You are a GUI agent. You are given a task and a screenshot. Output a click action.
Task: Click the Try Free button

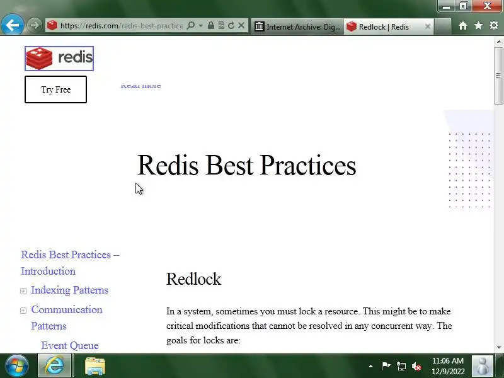[55, 89]
